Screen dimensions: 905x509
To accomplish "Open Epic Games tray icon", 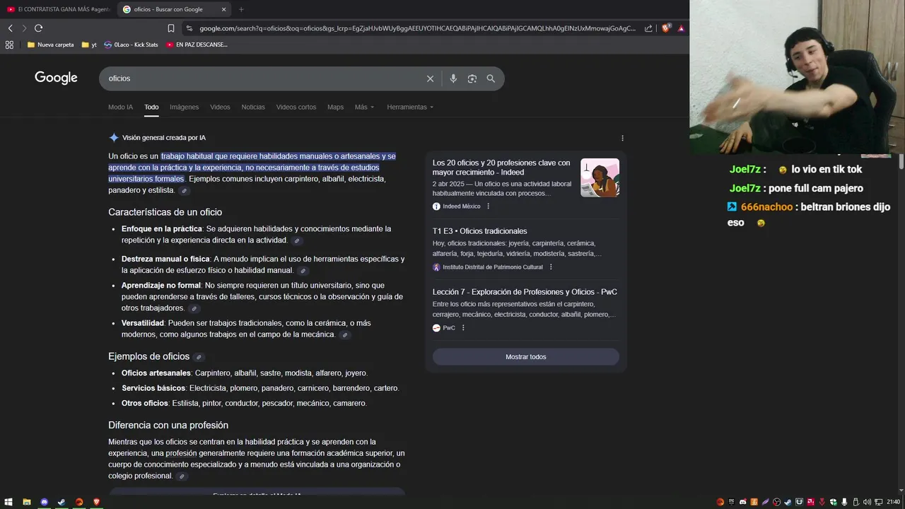I will click(x=732, y=502).
